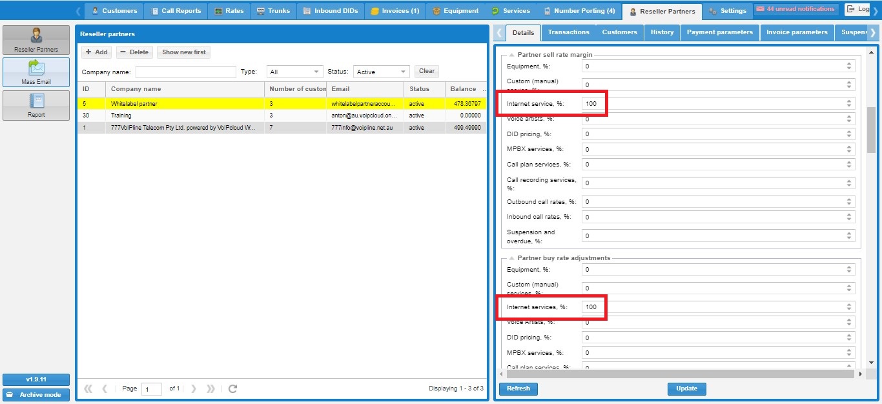Switch to the Transactions tab
Image resolution: width=882 pixels, height=404 pixels.
tap(568, 32)
